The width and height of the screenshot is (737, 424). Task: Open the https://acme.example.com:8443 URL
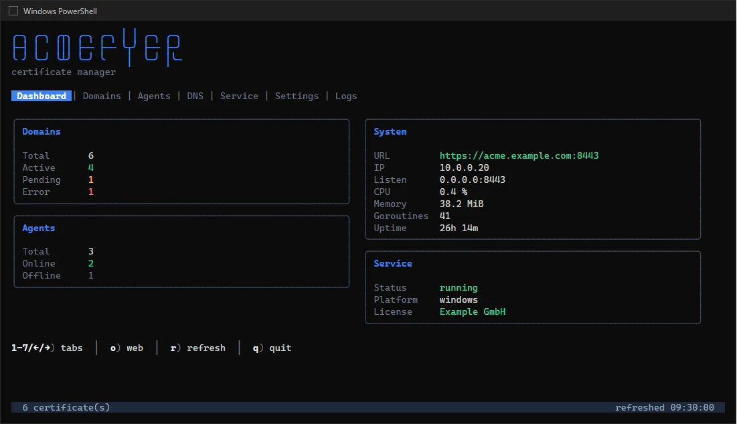[x=519, y=156]
